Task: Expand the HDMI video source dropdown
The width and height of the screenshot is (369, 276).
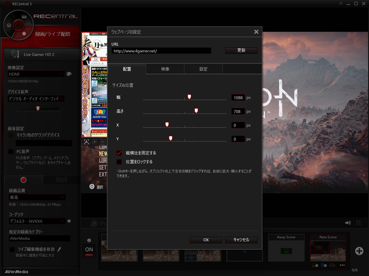Action: coord(61,74)
